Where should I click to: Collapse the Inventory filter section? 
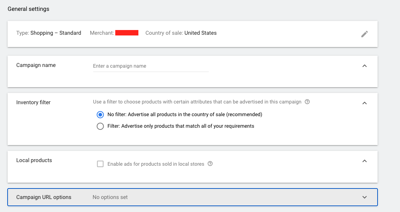[365, 103]
